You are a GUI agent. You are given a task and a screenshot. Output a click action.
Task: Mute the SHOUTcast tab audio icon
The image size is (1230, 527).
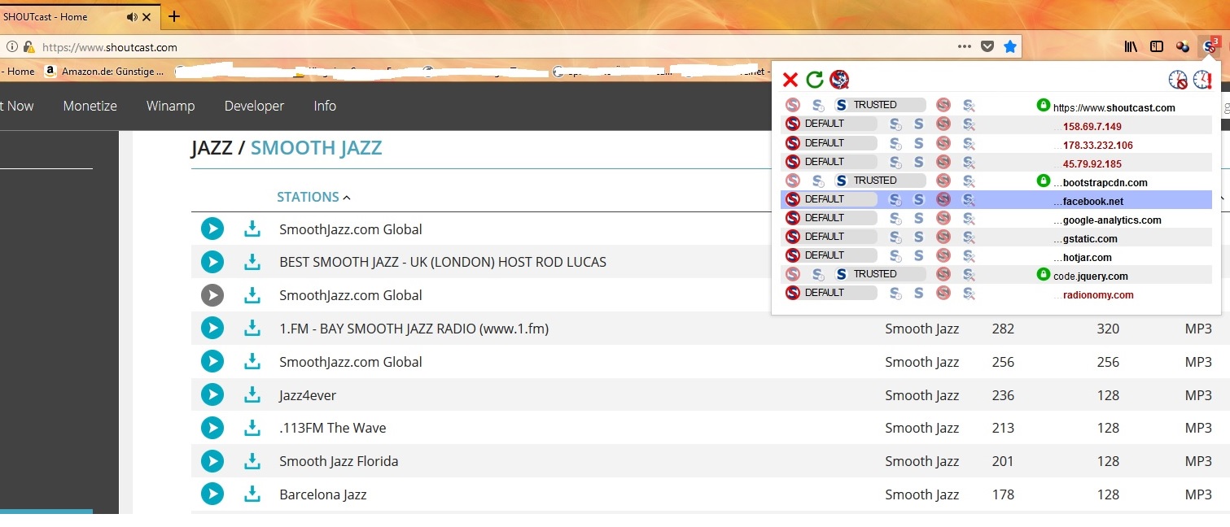point(133,17)
